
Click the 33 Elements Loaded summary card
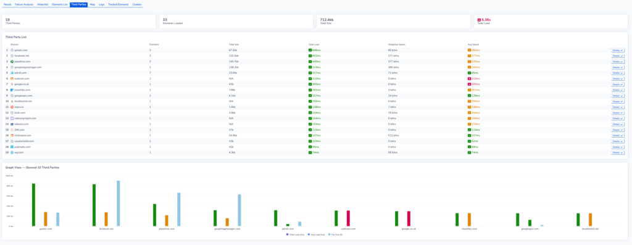(x=236, y=22)
